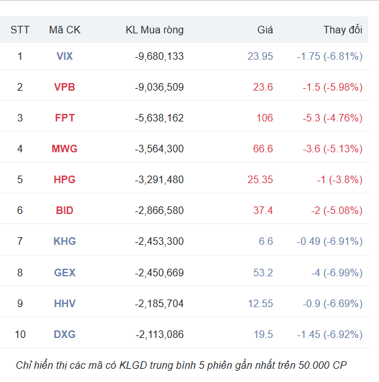Click change value -1.5 (-5.98%)
This screenshot has width=379, height=382.
(332, 87)
